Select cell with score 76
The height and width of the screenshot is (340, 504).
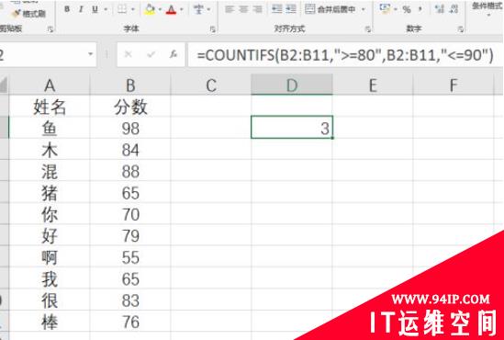pos(130,322)
